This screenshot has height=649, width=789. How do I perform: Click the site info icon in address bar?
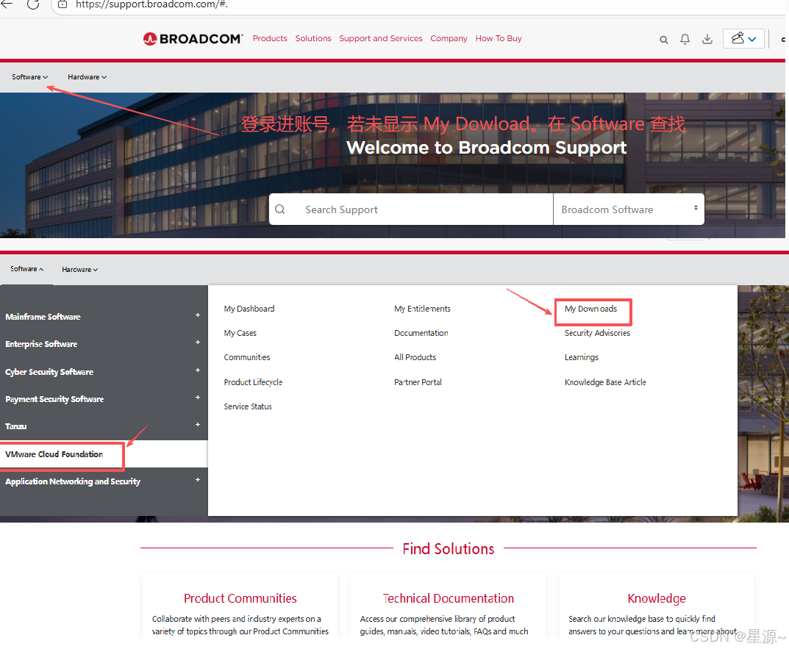[x=63, y=4]
